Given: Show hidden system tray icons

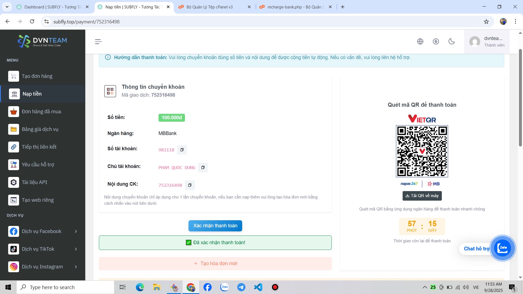Looking at the screenshot, I should pyautogui.click(x=425, y=287).
